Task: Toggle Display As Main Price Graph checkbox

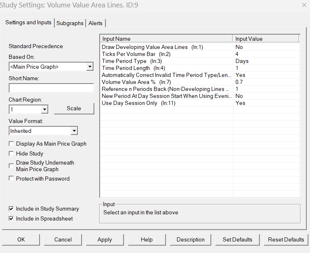Action: [11, 144]
